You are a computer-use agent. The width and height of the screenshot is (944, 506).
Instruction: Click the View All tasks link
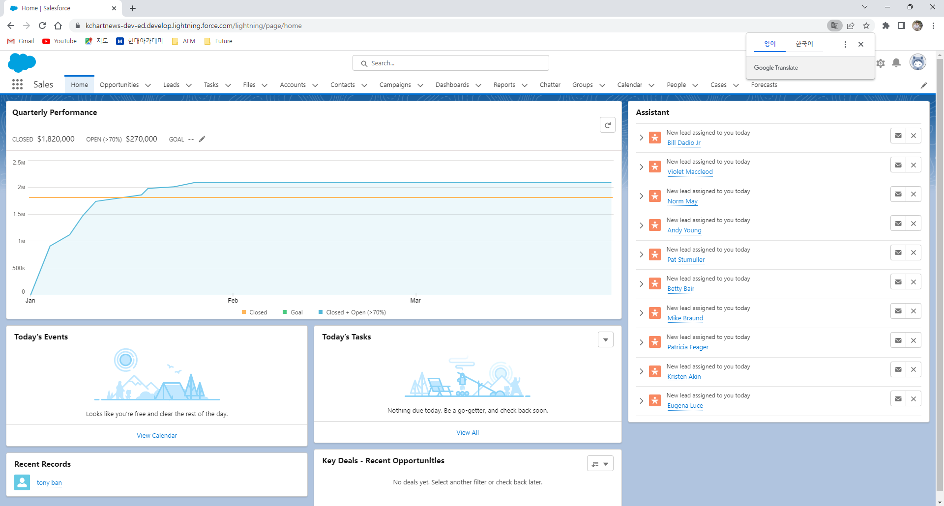tap(468, 432)
